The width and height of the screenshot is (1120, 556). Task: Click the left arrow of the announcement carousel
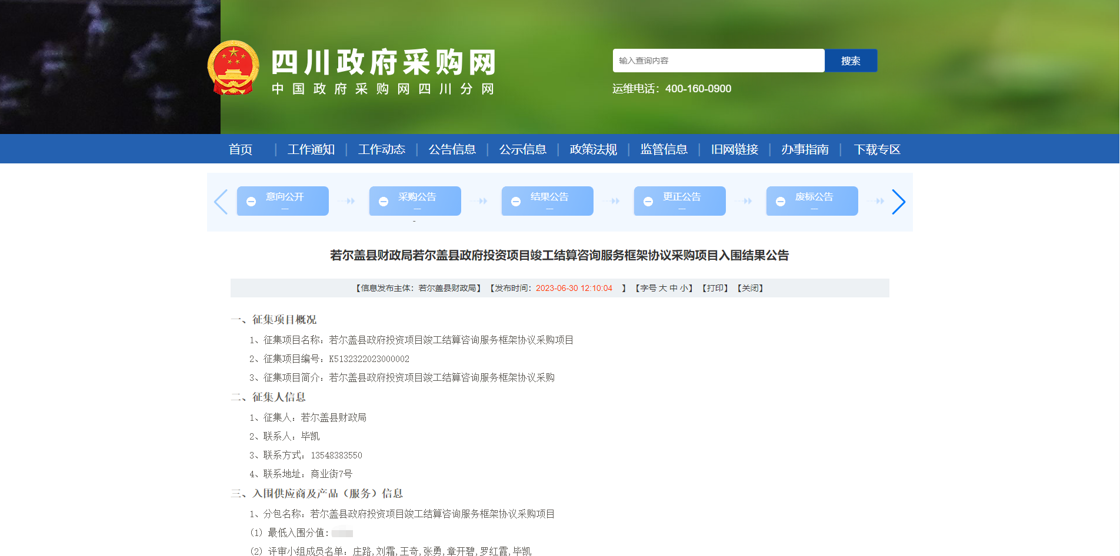(221, 202)
